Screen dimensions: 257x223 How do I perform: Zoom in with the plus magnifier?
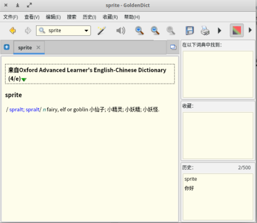point(139,30)
